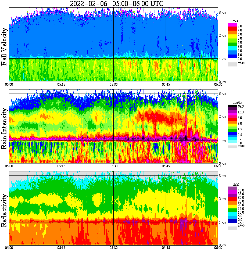Pick the red swatch in dBZ legend
This screenshot has height=253, width=247.
232,199
